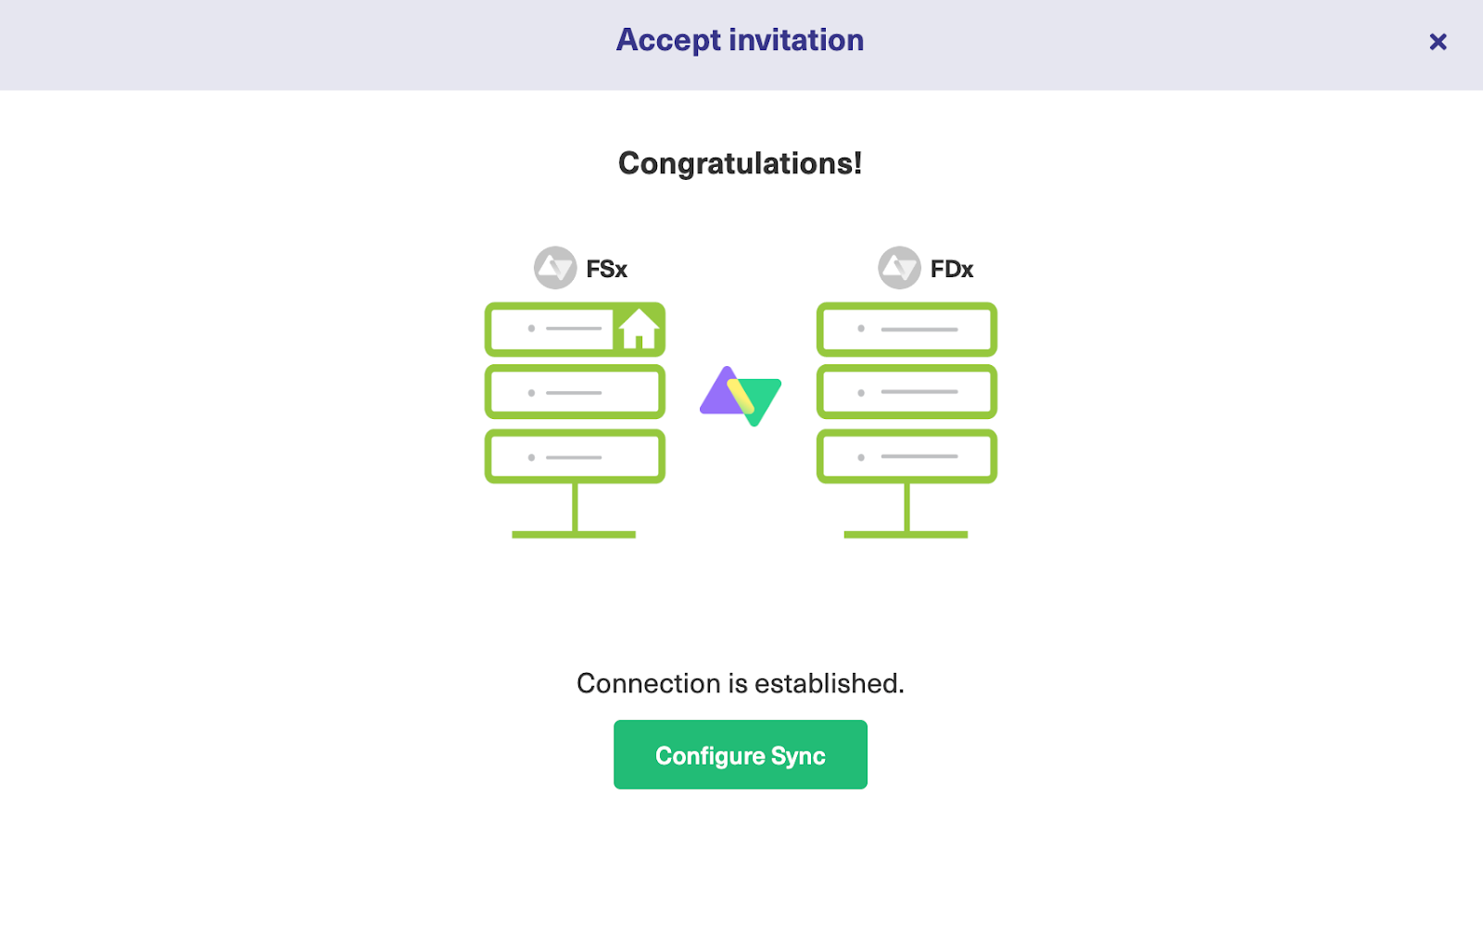
Task: Click the bottom server row under FDx
Action: tap(906, 455)
